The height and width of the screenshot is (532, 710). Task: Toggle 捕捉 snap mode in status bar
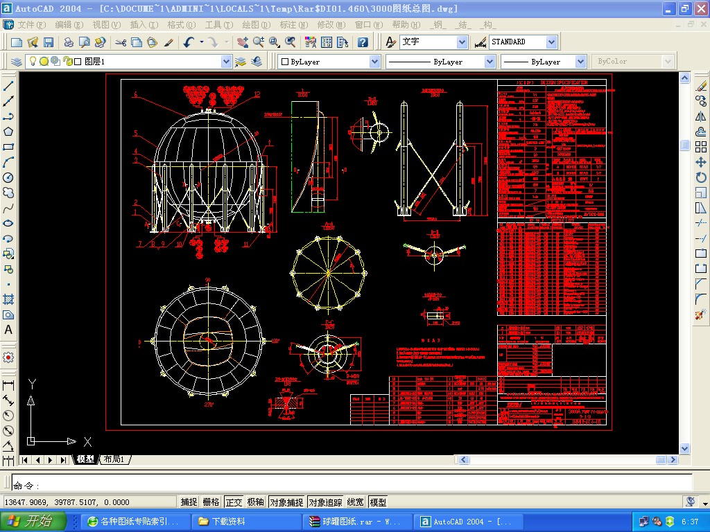tap(189, 502)
